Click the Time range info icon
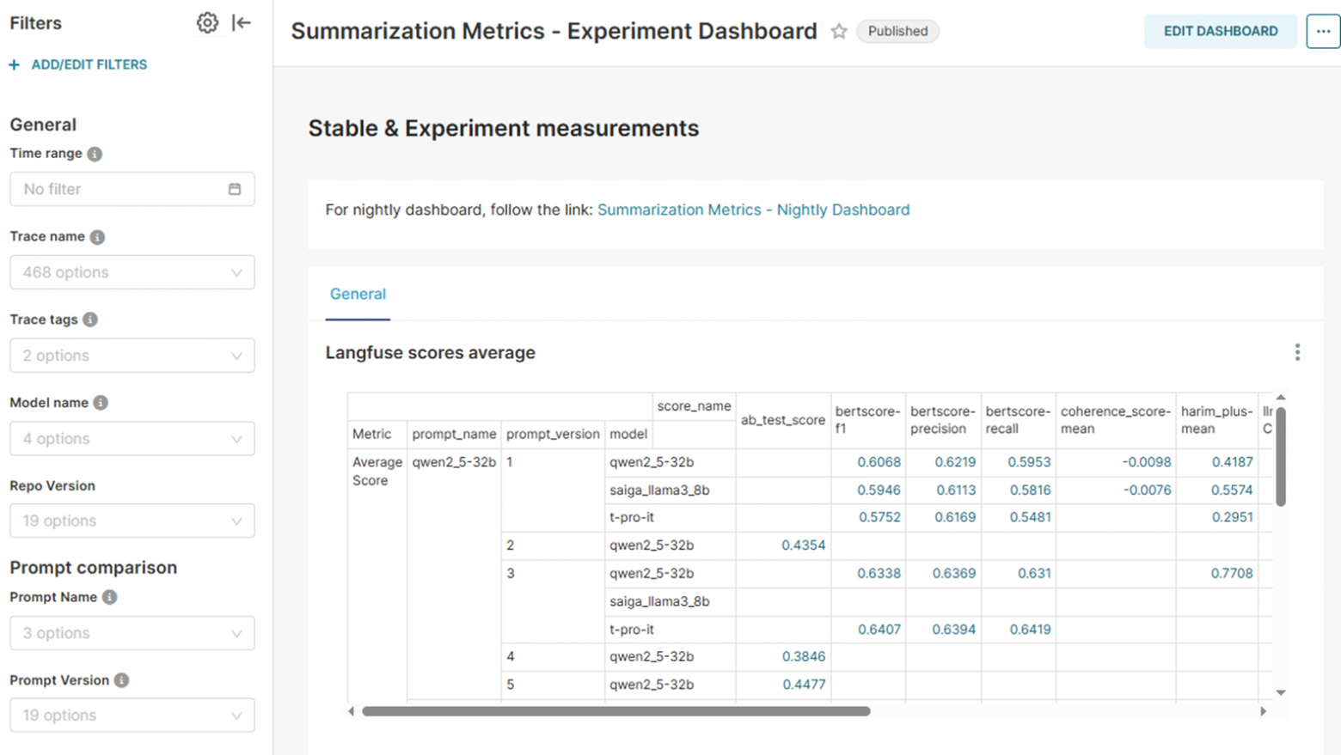 95,154
